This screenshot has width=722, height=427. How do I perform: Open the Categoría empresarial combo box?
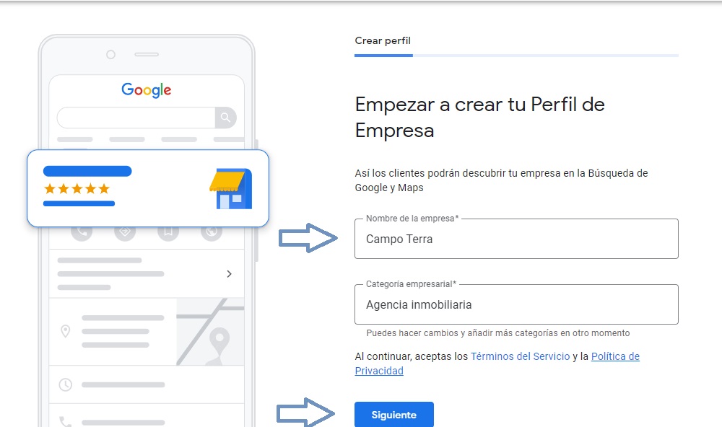pyautogui.click(x=516, y=304)
